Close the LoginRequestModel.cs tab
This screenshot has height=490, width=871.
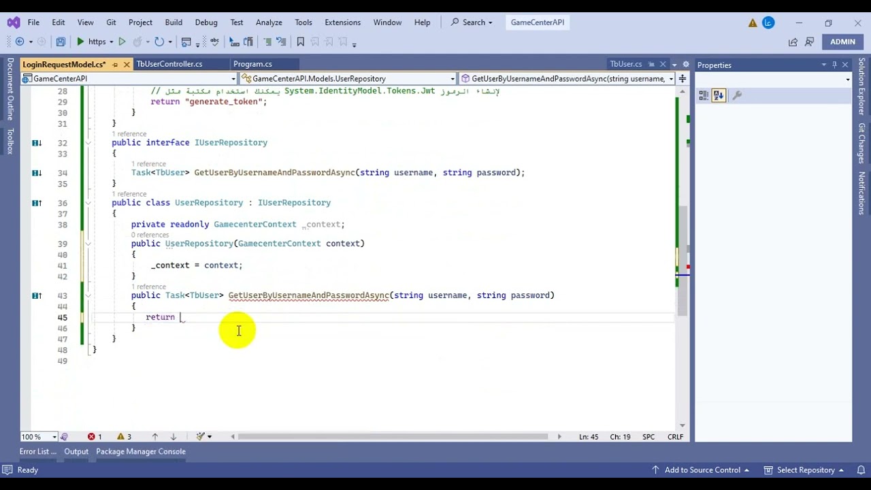pyautogui.click(x=127, y=65)
